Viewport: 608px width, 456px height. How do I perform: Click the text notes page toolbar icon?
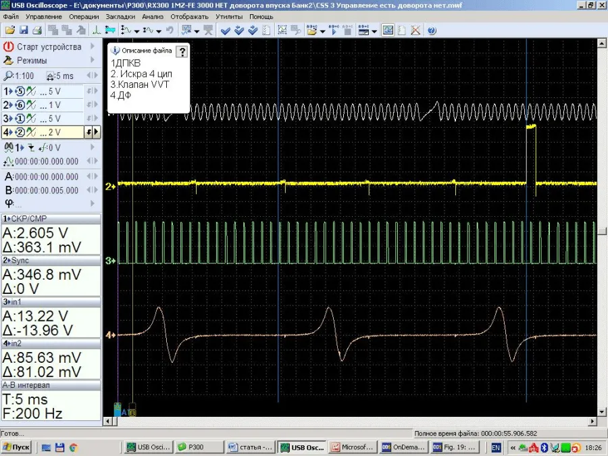(x=402, y=30)
